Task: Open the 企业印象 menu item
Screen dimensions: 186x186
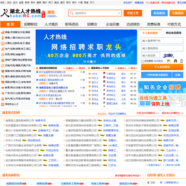Action: [113, 24]
